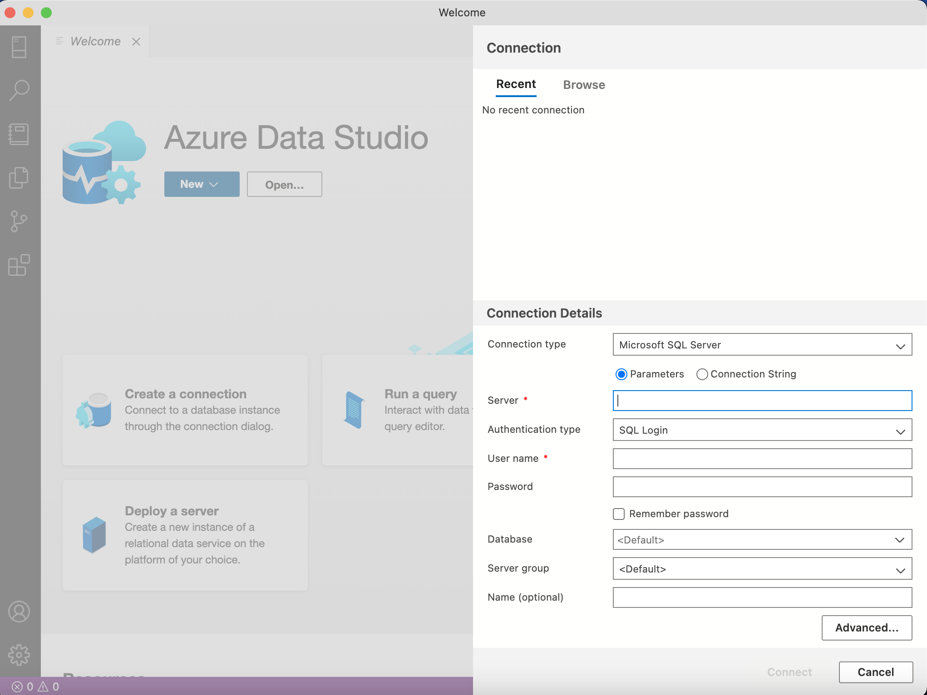Click the Deploy a server icon
Viewport: 927px width, 695px height.
pos(94,535)
